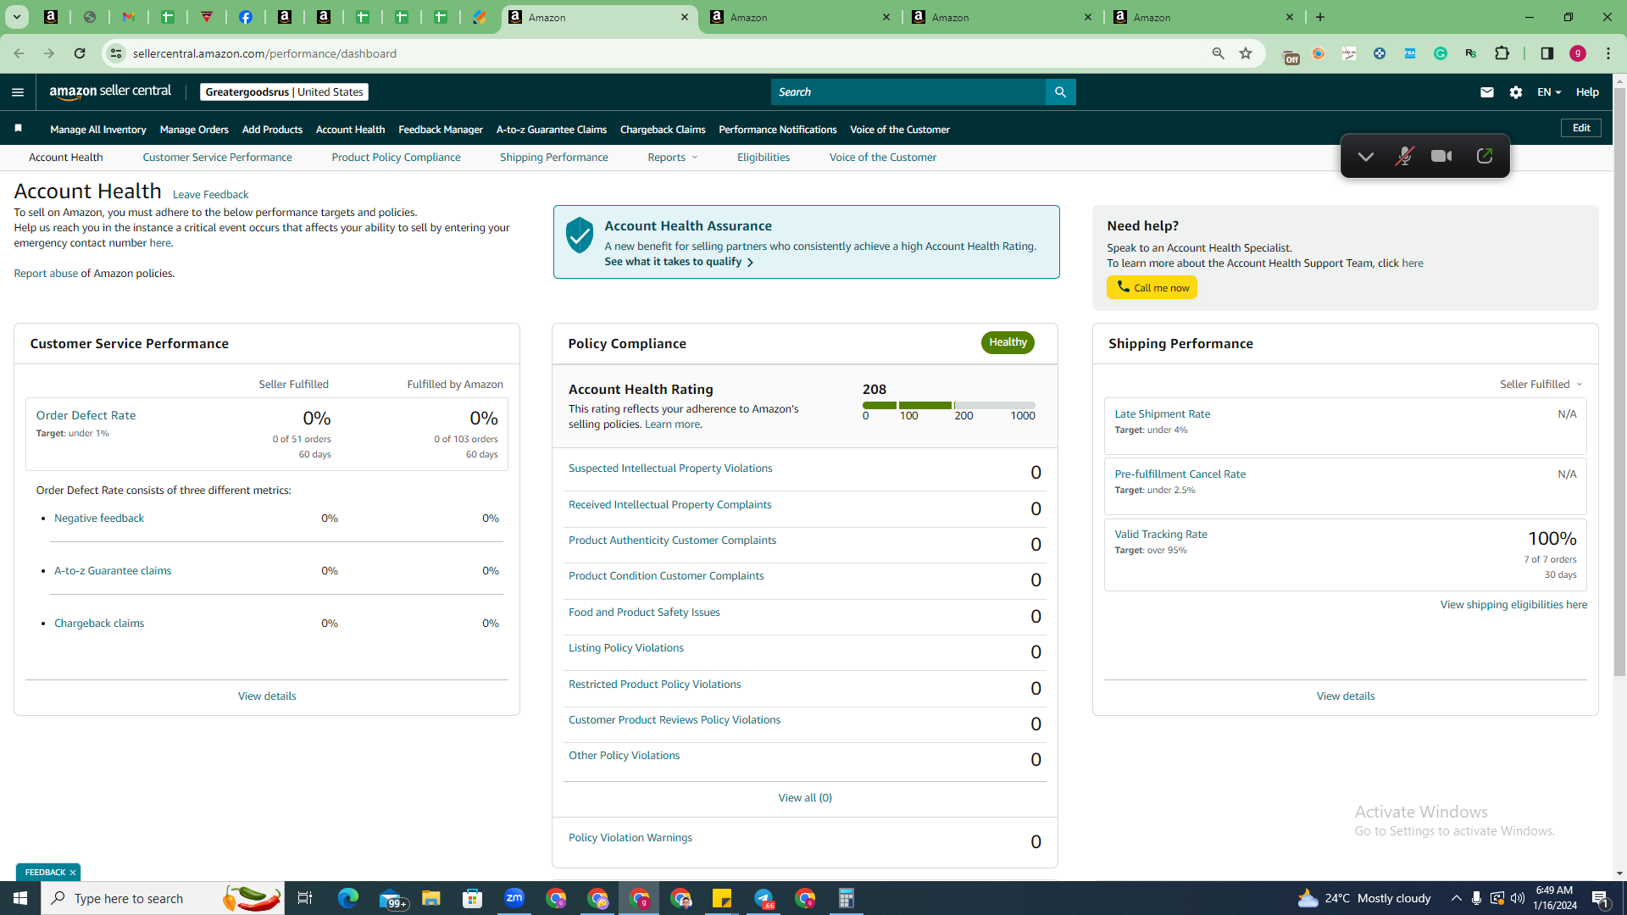
Task: Open the Help link
Action: coord(1587,92)
